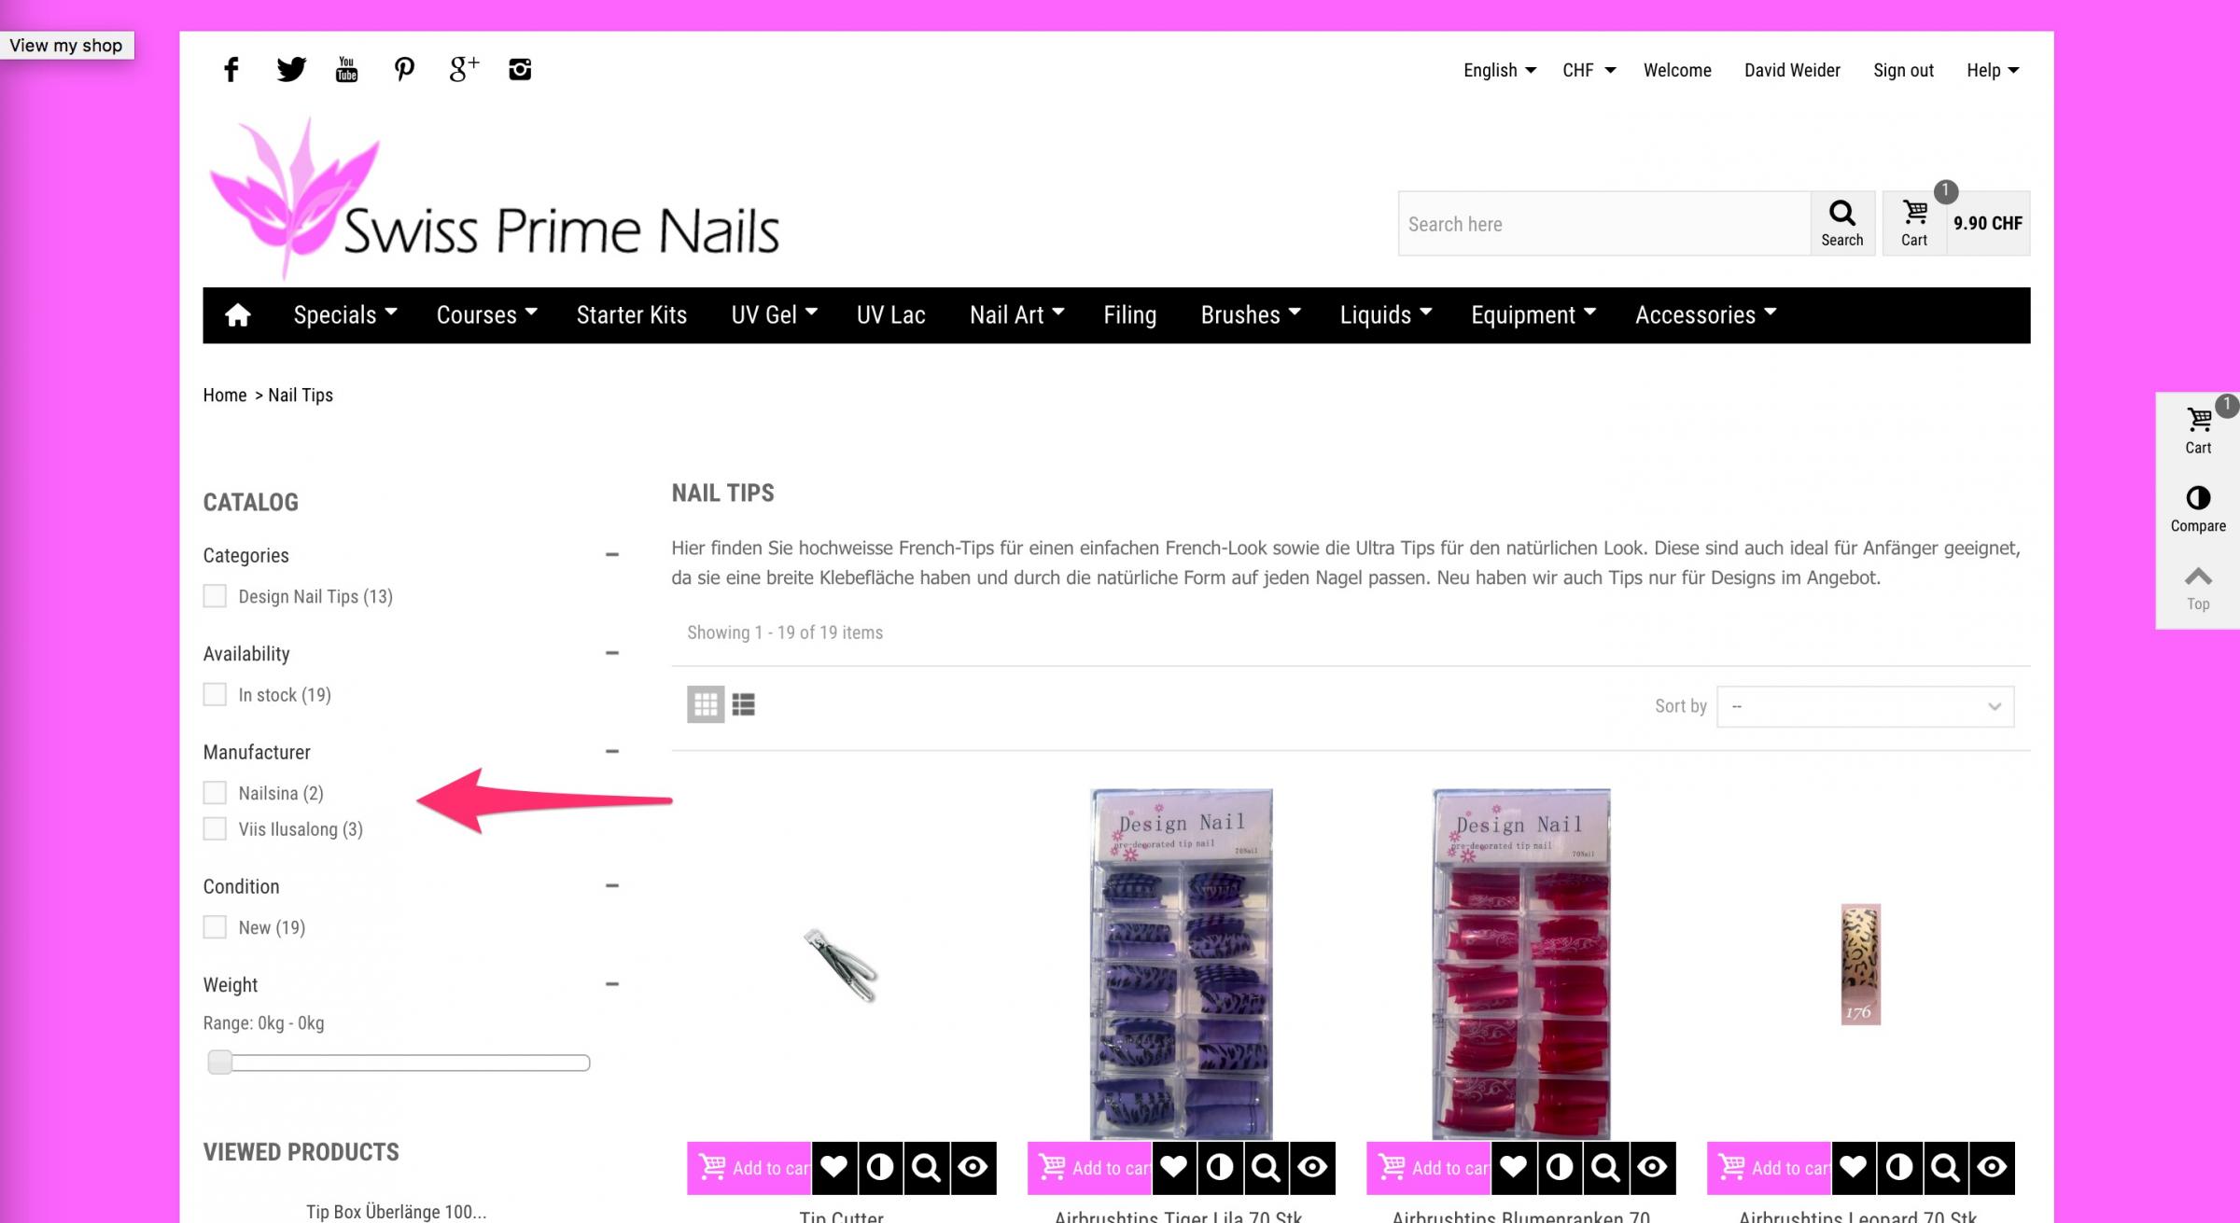
Task: Go to Top using side arrow
Action: point(2198,588)
